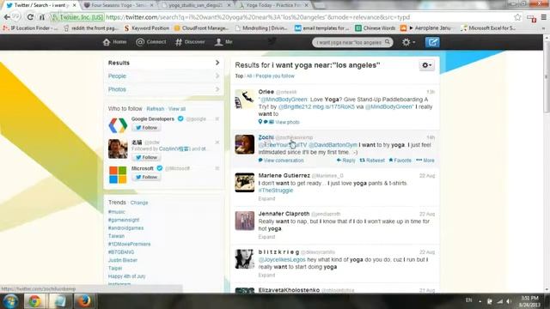Open the Chinese Words bookmark
The height and width of the screenshot is (309, 550).
[x=376, y=28]
